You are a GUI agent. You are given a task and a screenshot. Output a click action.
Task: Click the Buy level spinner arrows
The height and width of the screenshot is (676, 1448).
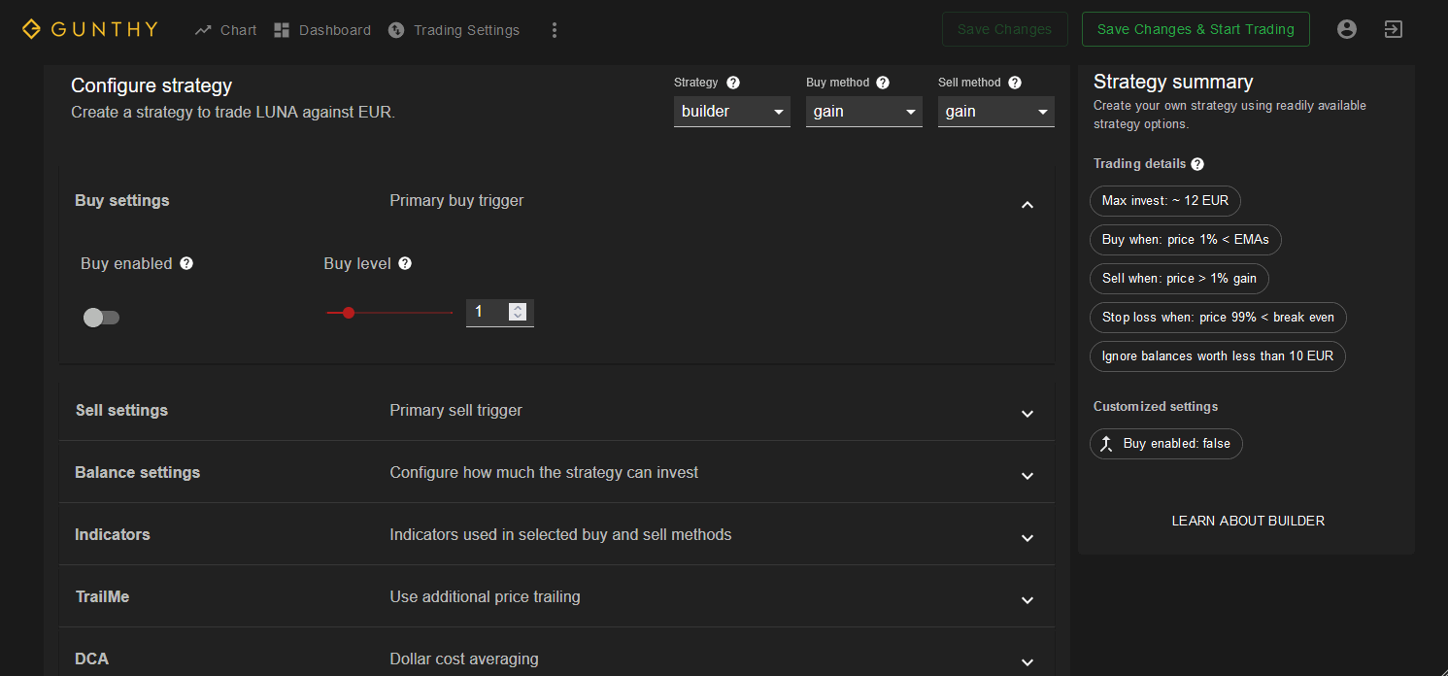518,313
